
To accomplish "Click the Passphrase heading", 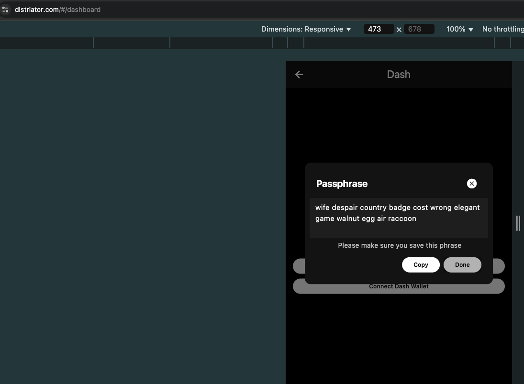I will (x=342, y=184).
